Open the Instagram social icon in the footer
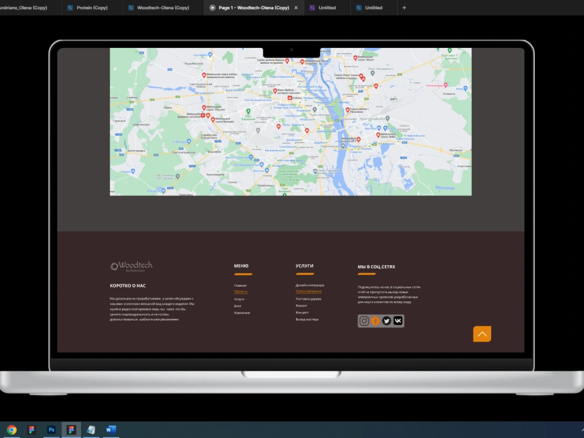This screenshot has height=438, width=584. coord(364,321)
